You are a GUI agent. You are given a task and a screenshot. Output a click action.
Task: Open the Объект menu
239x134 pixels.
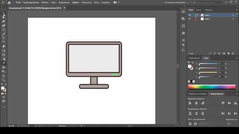point(45,3)
